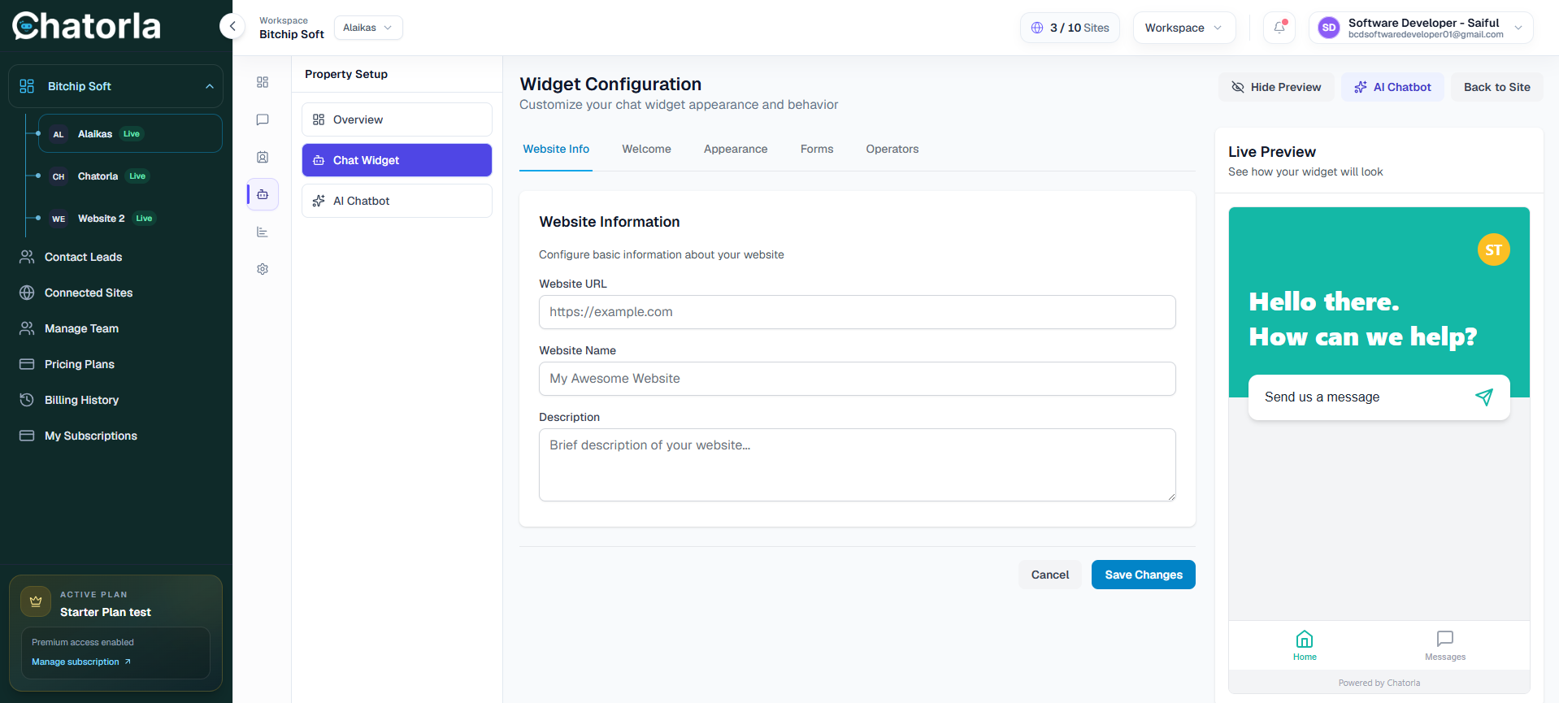Select the Home tab in widget preview

click(1305, 645)
